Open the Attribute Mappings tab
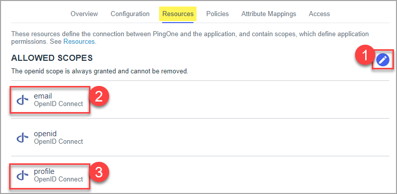Image resolution: width=397 pixels, height=194 pixels. pyautogui.click(x=269, y=14)
